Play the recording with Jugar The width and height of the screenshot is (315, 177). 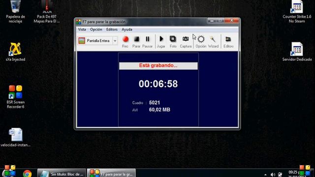click(x=161, y=42)
